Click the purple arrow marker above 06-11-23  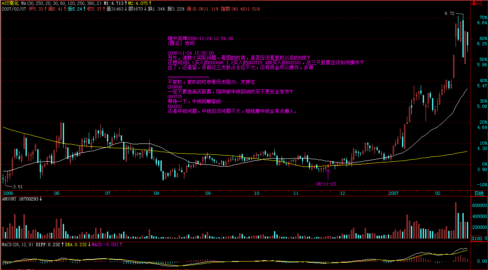pyautogui.click(x=328, y=171)
